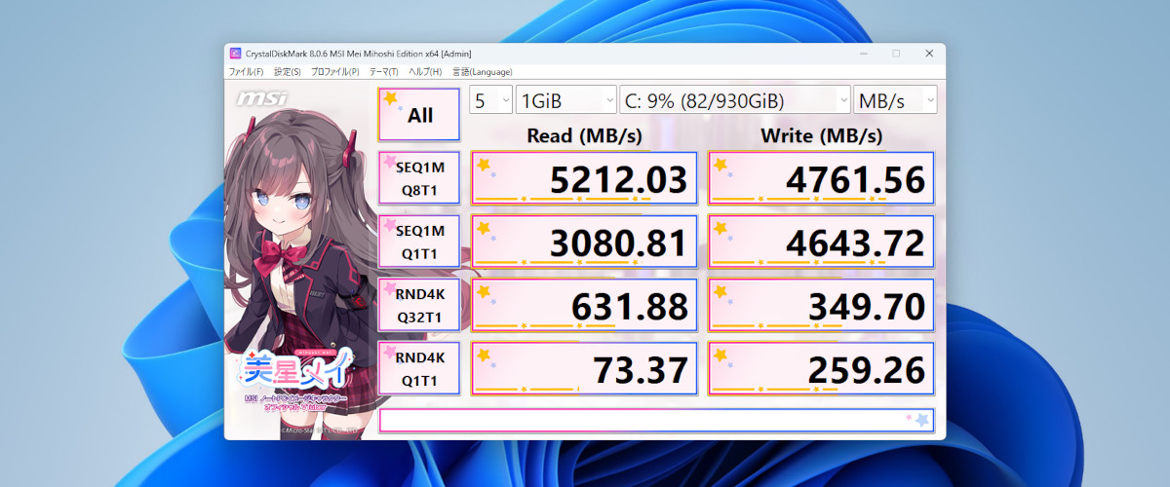
Task: Click the RND4K Q32T1 read value 631.88
Action: 585,306
